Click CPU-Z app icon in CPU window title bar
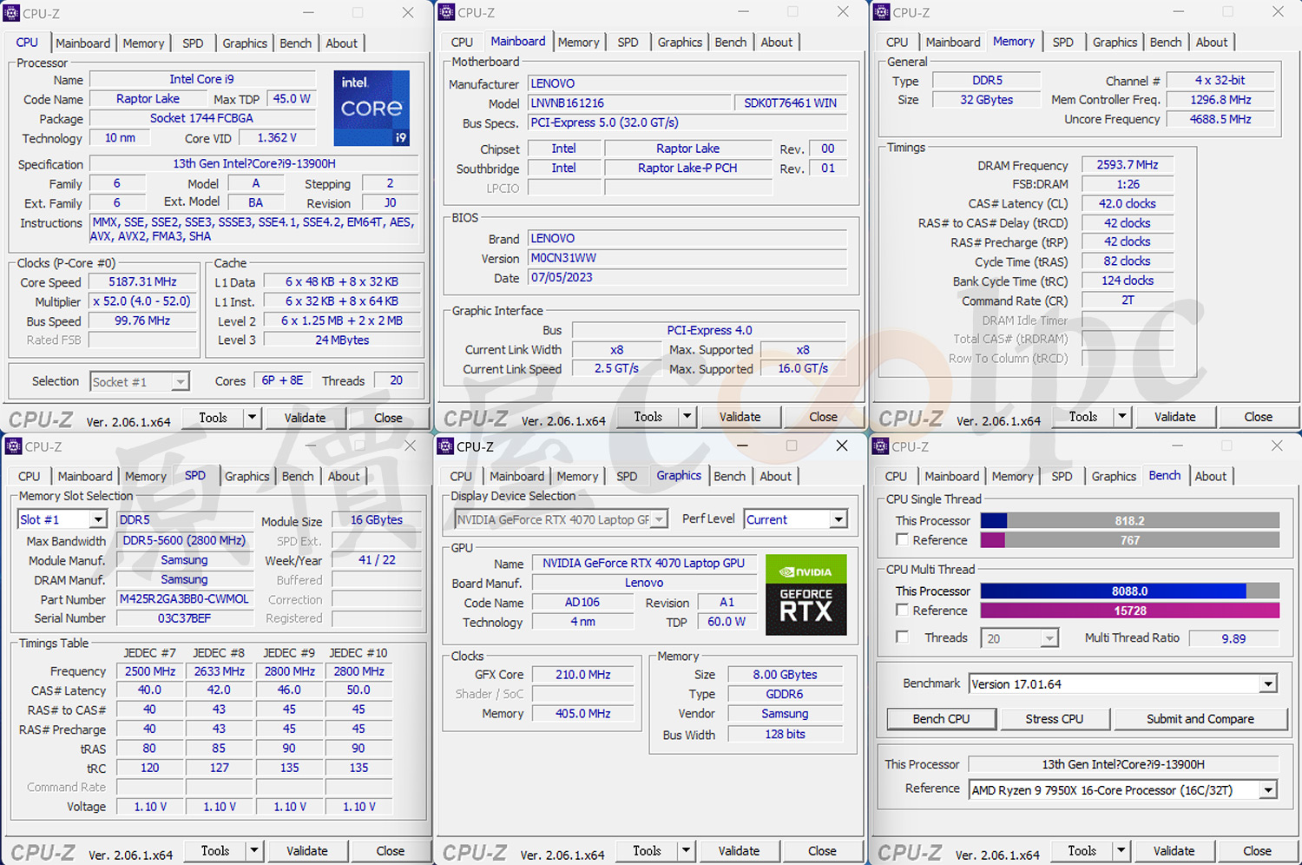This screenshot has height=865, width=1302. click(x=12, y=13)
